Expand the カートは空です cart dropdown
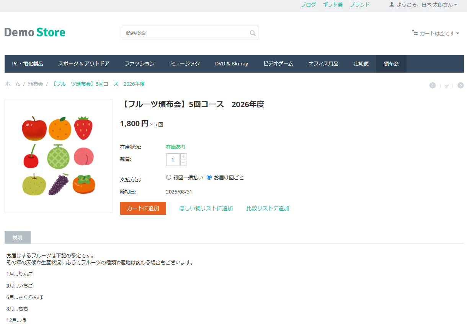Image resolution: width=467 pixels, height=325 pixels. click(x=436, y=33)
